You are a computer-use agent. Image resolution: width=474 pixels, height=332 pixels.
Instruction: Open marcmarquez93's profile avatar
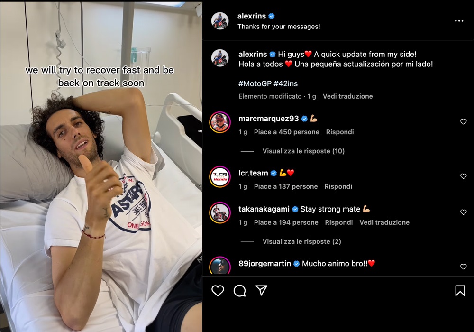[x=220, y=122]
